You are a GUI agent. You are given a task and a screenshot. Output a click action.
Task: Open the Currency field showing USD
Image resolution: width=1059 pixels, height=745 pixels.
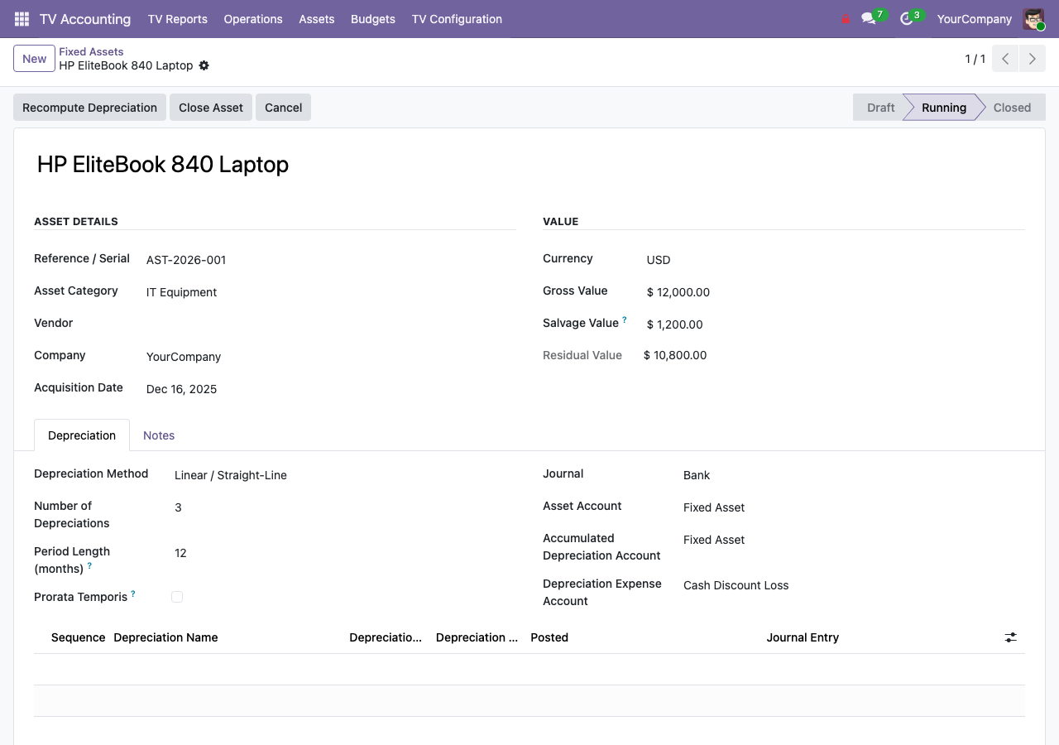pyautogui.click(x=836, y=260)
